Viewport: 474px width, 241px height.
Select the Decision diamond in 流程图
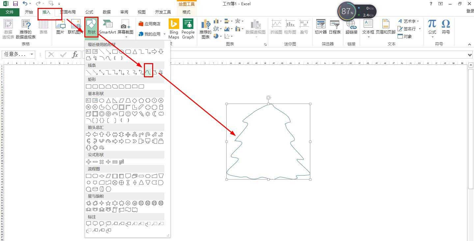[x=102, y=176]
